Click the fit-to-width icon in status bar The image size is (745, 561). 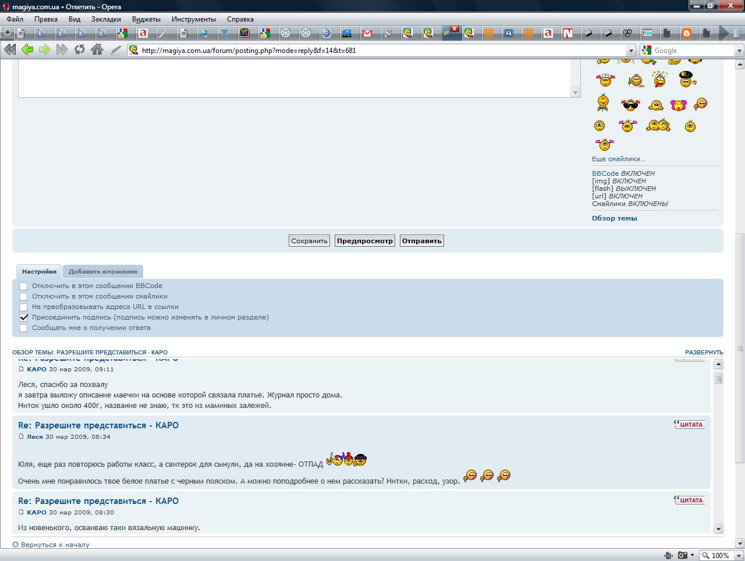(x=668, y=555)
